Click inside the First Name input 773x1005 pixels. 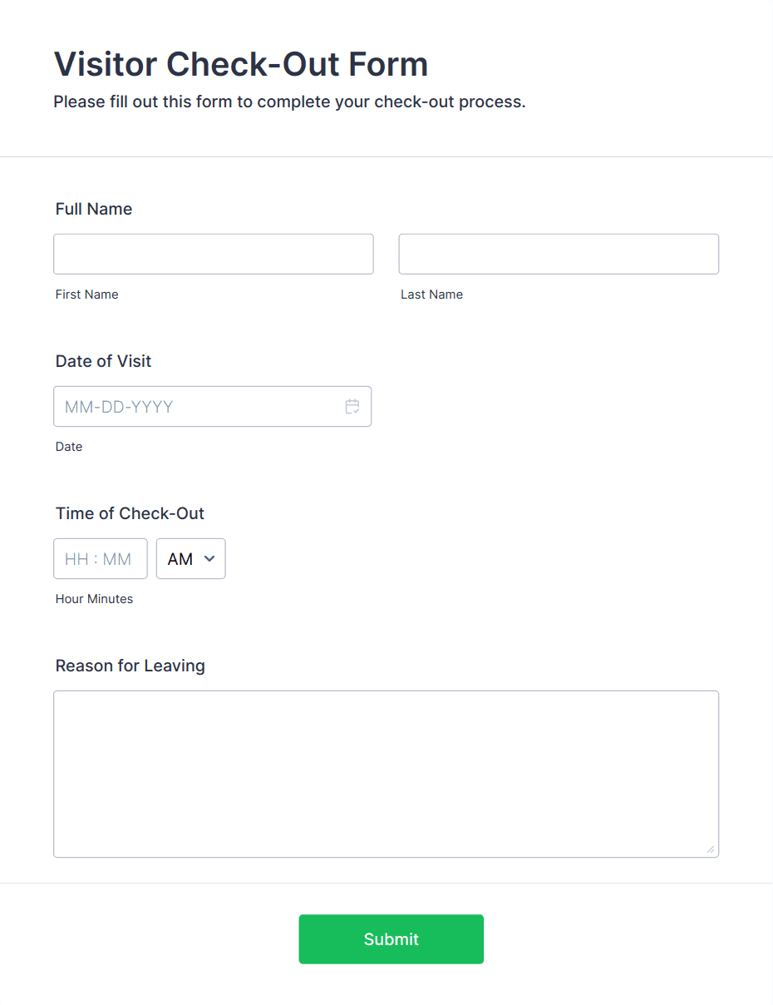213,254
